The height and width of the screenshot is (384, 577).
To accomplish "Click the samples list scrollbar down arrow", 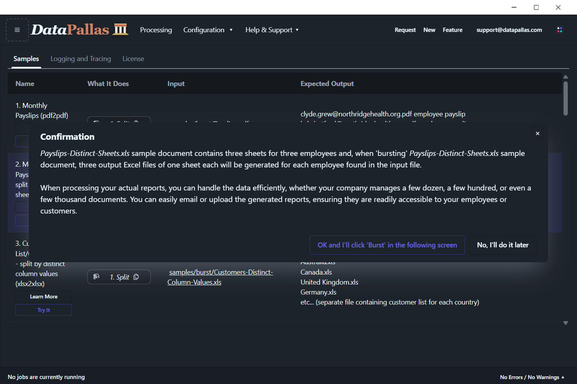I will 565,323.
